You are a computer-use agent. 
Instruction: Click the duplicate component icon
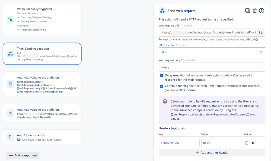[x=247, y=11]
